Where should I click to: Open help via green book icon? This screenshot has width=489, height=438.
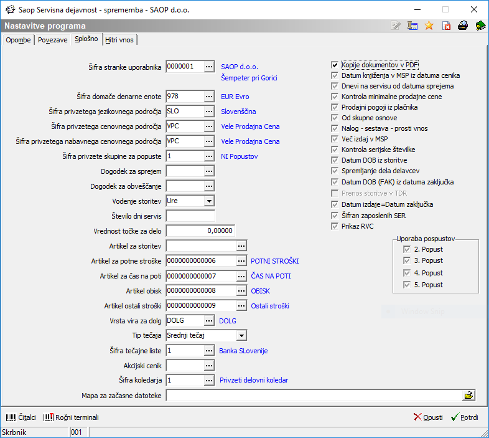point(480,26)
